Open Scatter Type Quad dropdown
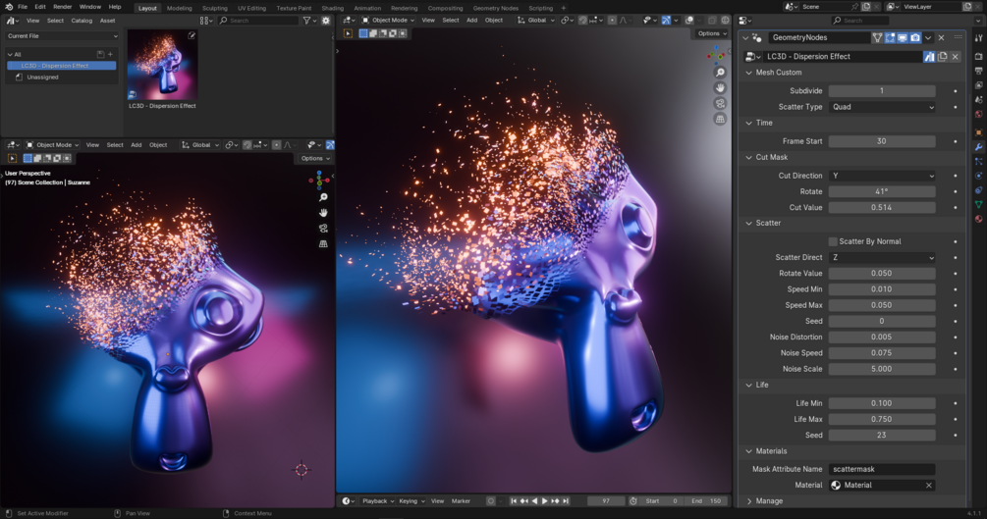This screenshot has width=987, height=519. click(x=882, y=107)
